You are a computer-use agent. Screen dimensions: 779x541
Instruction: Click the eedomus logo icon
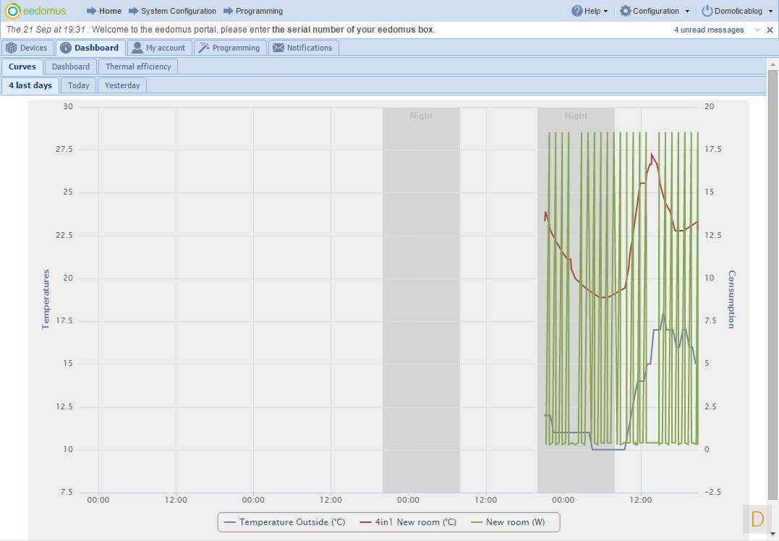(x=13, y=11)
